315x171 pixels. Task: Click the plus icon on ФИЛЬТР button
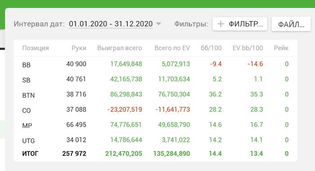coord(220,24)
